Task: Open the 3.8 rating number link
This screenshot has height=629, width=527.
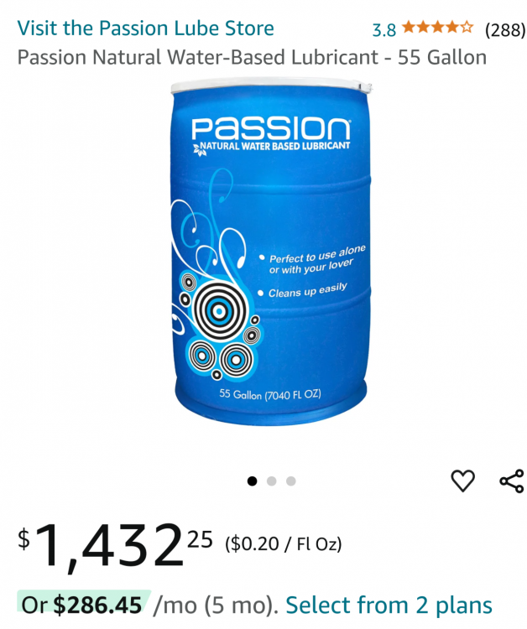Action: (384, 29)
